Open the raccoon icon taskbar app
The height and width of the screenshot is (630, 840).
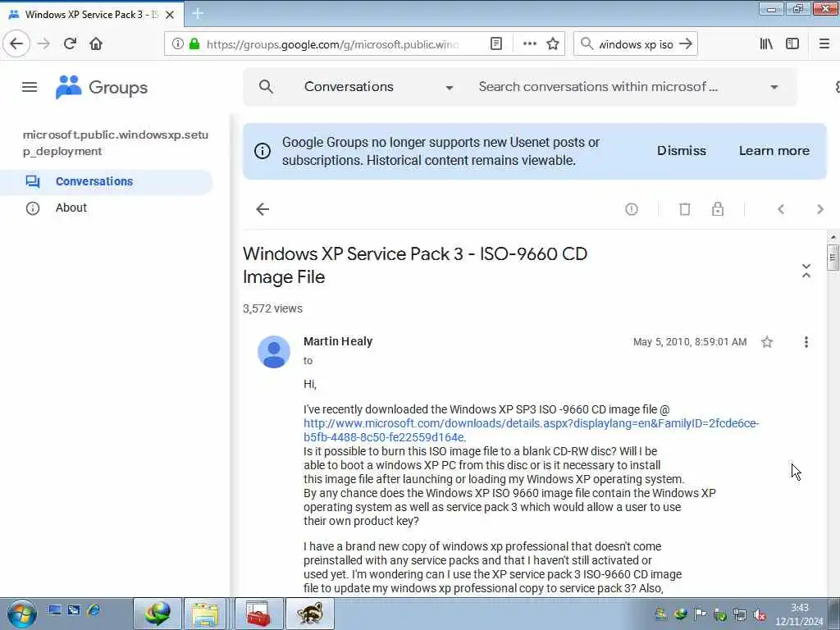[x=309, y=614]
